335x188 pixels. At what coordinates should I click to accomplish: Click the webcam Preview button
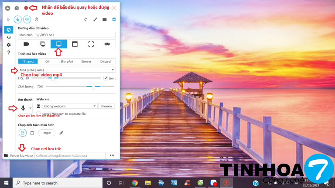tap(106, 106)
